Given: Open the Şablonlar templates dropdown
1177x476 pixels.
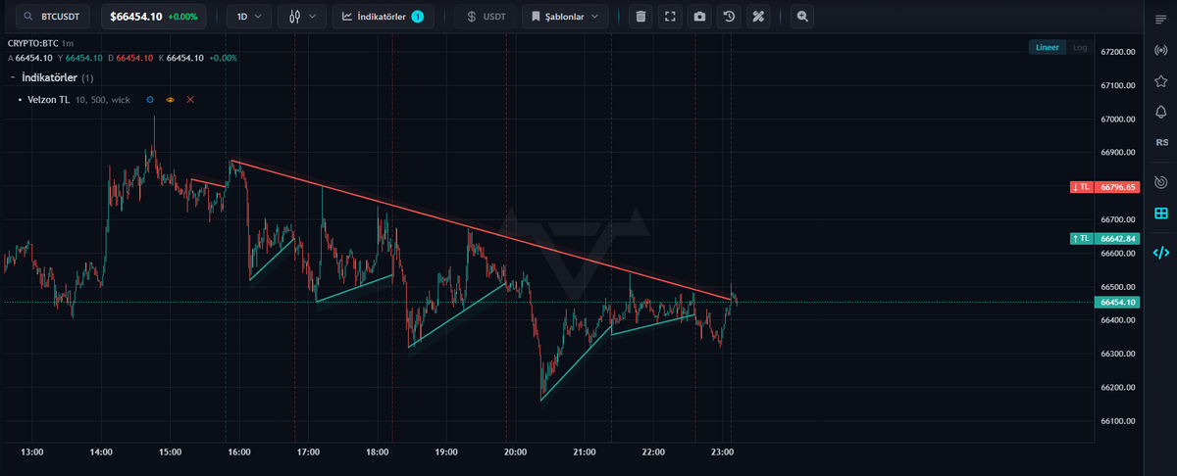Looking at the screenshot, I should point(565,17).
